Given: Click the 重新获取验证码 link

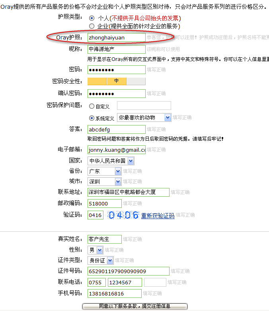Looking at the screenshot, I should pyautogui.click(x=158, y=216).
